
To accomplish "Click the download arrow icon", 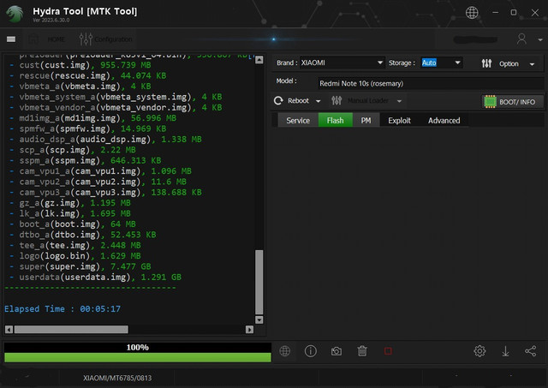I will click(x=505, y=351).
